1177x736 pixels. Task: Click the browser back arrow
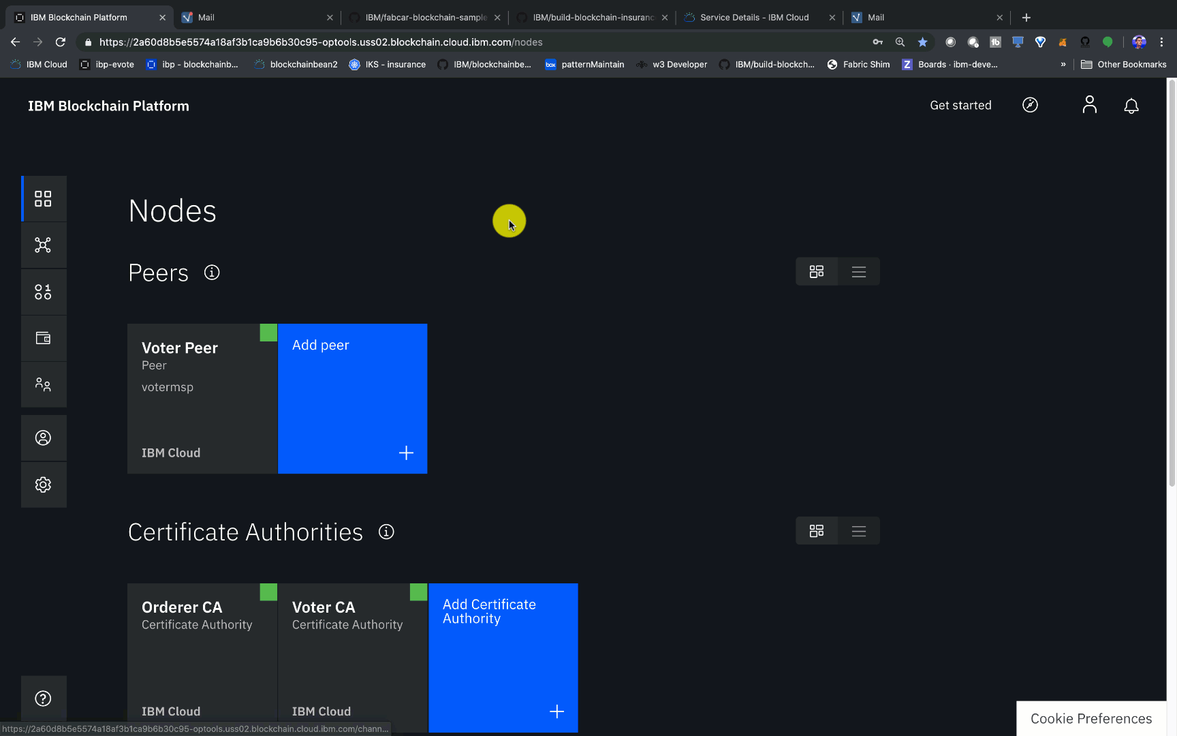(x=15, y=42)
